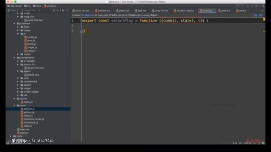
Task: Click the mutation-types.js file icon in tree
Action: [x=22, y=119]
